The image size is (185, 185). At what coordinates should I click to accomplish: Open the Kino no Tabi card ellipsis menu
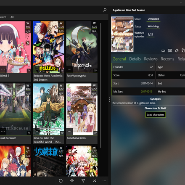(36, 132)
